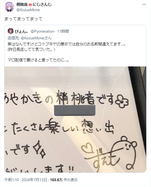Click the 11時間 quoted tweet timestamp
Screen dimensions: 151x187
[x=63, y=31]
